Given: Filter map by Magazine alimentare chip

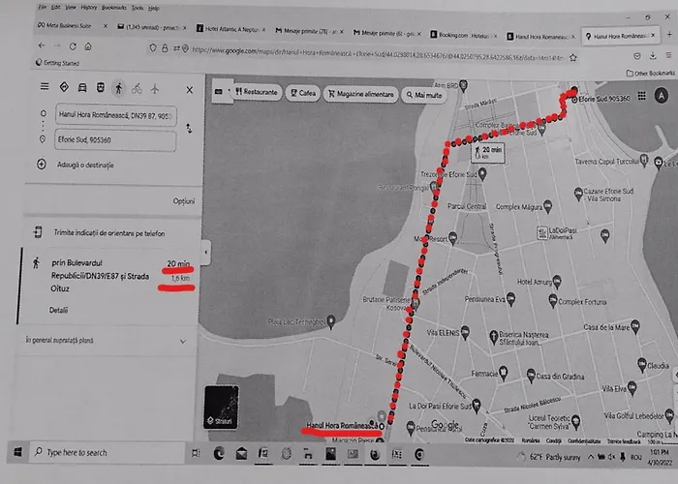Looking at the screenshot, I should click(x=360, y=94).
